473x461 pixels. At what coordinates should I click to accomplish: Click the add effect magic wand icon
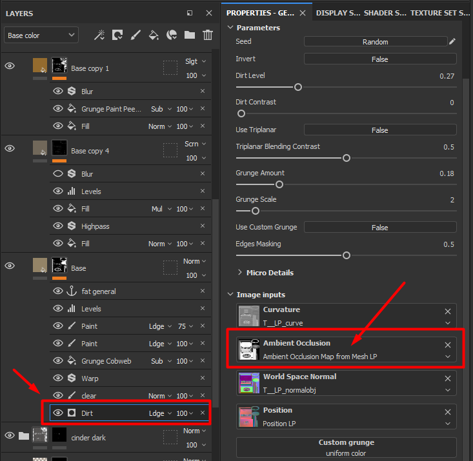tap(99, 35)
